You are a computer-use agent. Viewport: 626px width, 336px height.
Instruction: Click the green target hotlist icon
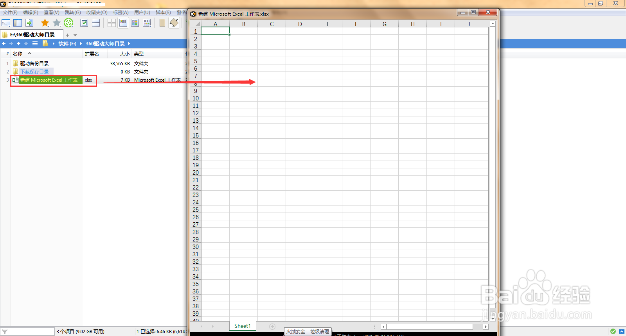click(68, 23)
